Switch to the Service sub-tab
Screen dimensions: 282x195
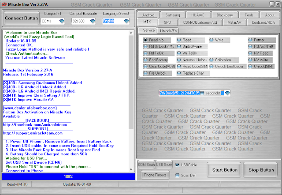148,30
